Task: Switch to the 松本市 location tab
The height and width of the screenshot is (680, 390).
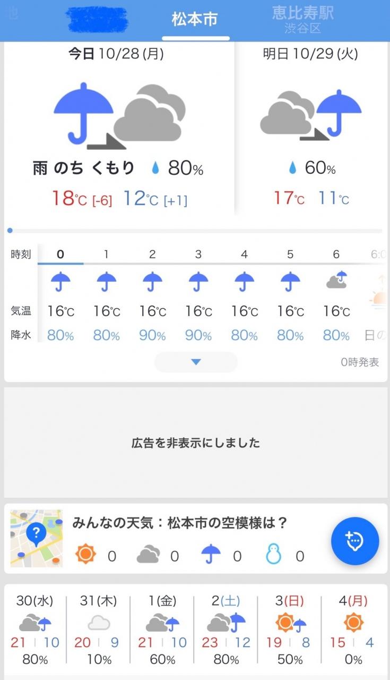Action: (x=195, y=20)
